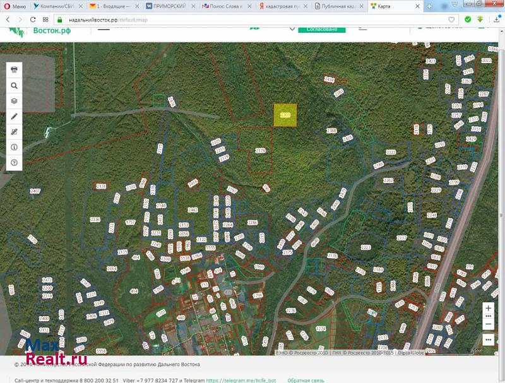Expand zoom level options between plus and minus

(x=488, y=315)
